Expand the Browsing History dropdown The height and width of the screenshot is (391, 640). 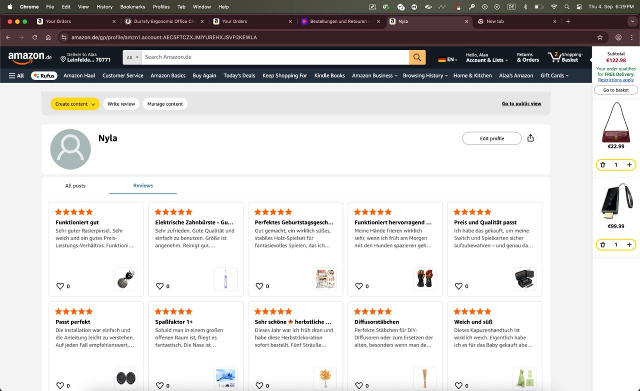[425, 75]
